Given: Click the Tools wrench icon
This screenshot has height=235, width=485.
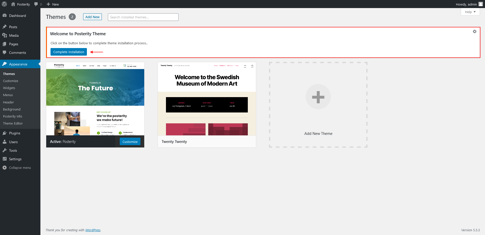Looking at the screenshot, I should 5,150.
